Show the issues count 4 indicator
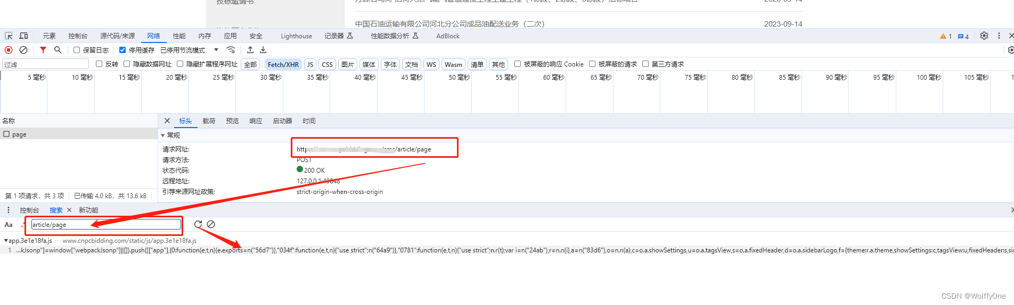 963,36
